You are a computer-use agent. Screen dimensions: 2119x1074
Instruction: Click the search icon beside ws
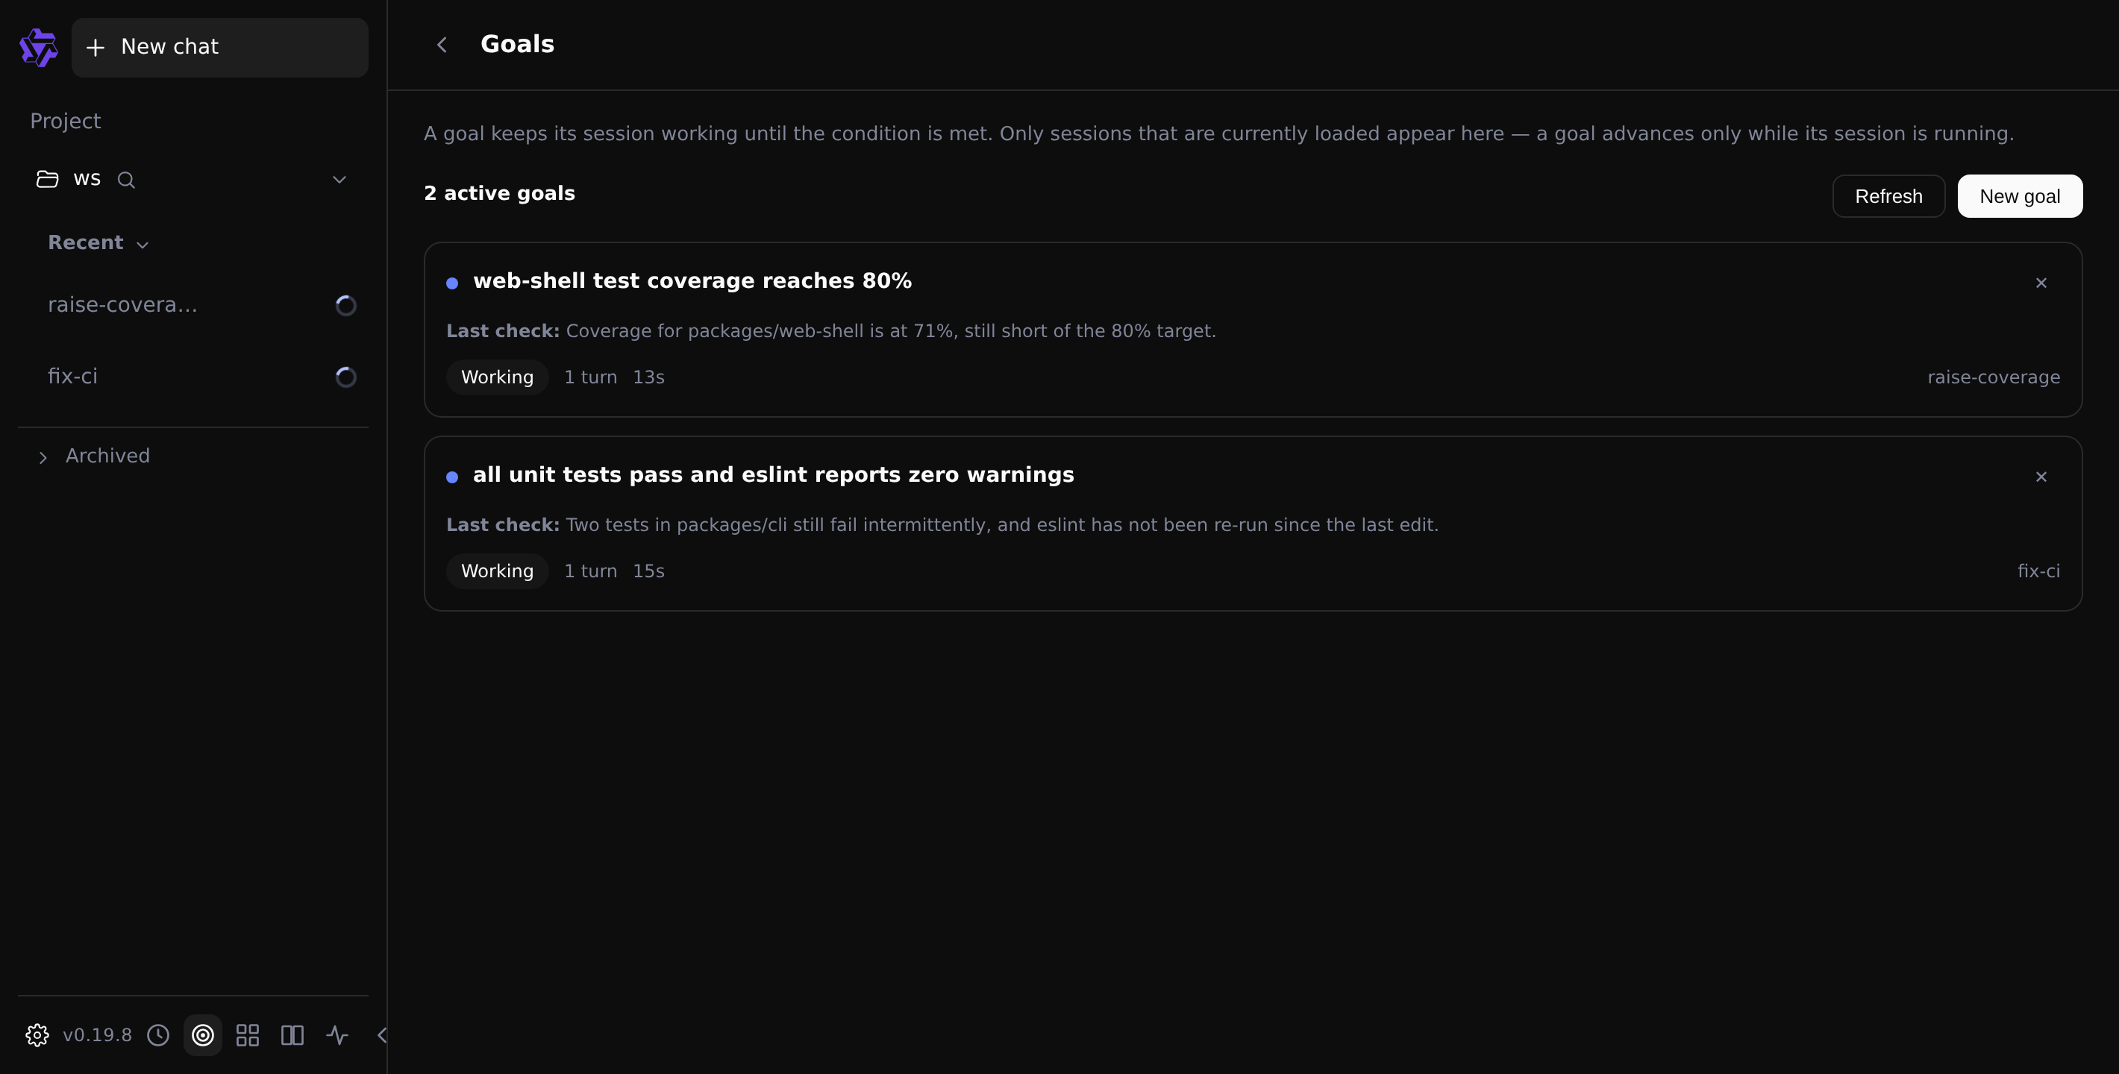(126, 179)
